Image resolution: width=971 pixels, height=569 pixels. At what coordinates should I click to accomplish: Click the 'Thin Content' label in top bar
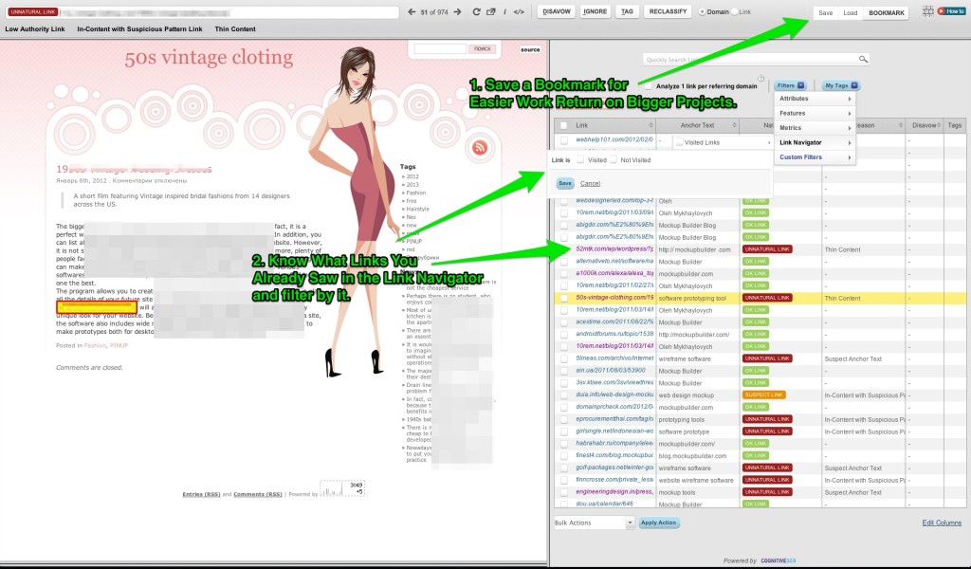coord(235,29)
